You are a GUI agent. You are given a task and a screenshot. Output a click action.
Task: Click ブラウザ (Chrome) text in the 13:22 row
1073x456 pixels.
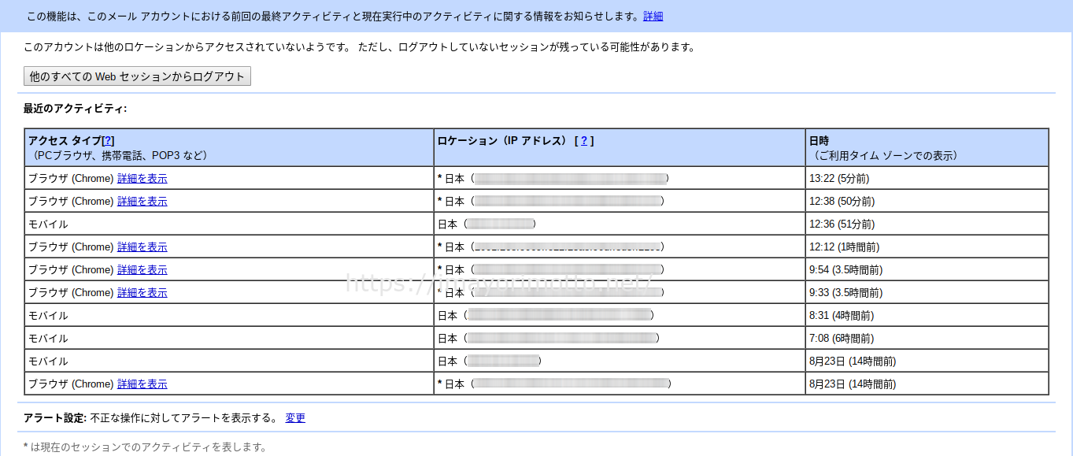(x=71, y=179)
